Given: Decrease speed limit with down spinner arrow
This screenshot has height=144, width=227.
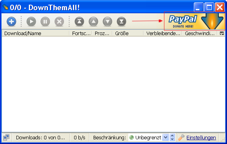Looking at the screenshot, I should (x=172, y=139).
